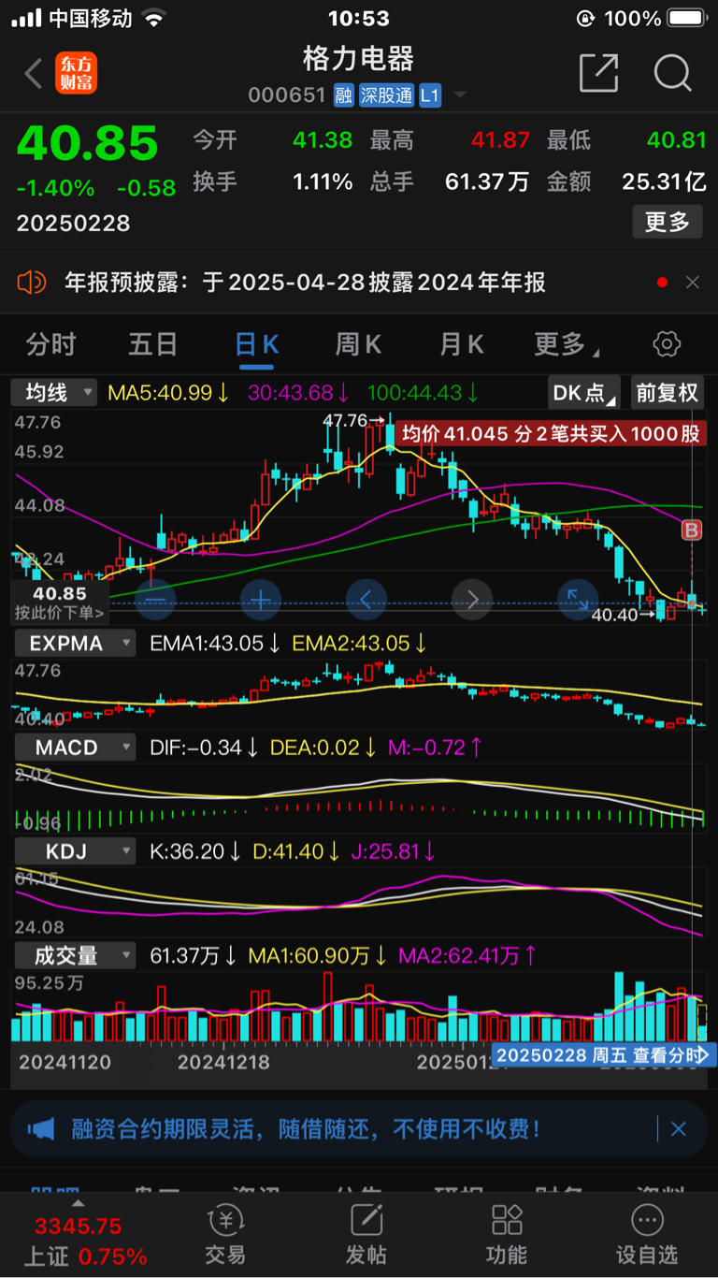Expand chart to fullscreen icon
The image size is (718, 1278).
(x=579, y=600)
